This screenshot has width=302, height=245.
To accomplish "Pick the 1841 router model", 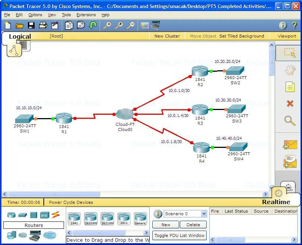I will [x=74, y=219].
